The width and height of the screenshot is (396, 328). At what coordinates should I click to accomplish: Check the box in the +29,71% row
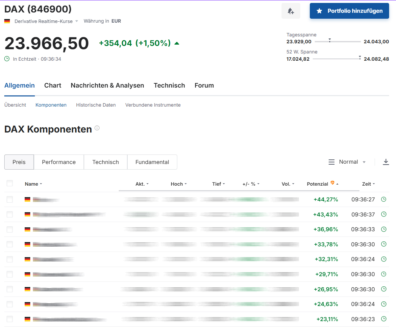coord(10,274)
